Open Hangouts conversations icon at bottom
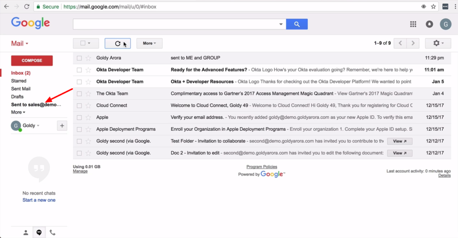 (39, 233)
